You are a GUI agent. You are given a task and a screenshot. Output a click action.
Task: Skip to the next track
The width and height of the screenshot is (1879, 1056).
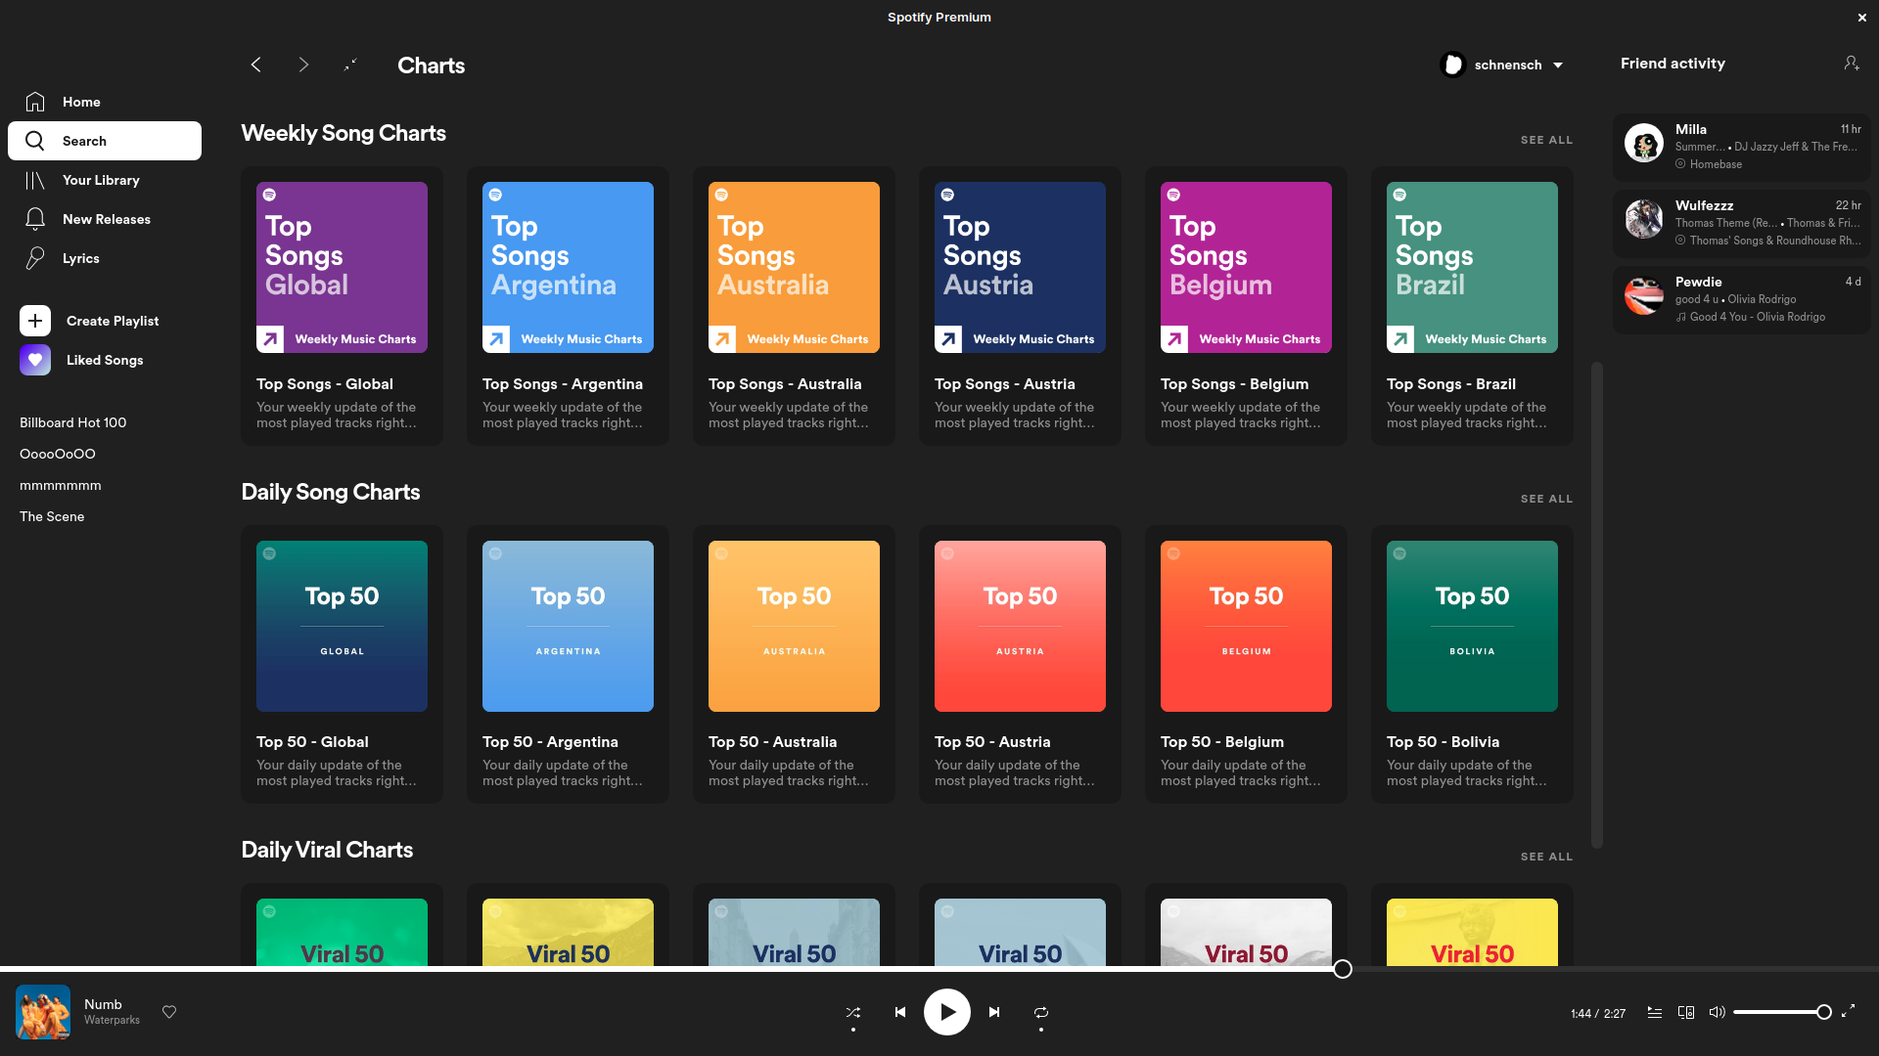coord(994,1013)
